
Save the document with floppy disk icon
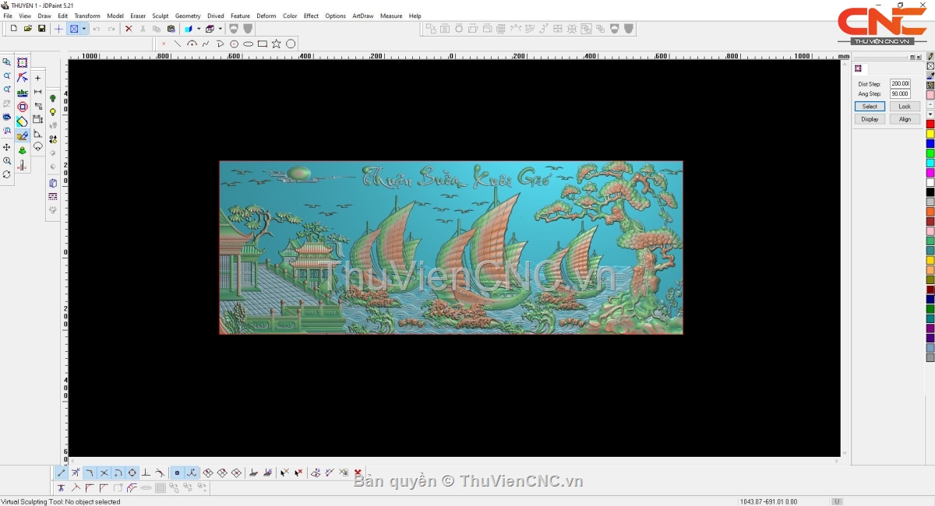coord(41,29)
